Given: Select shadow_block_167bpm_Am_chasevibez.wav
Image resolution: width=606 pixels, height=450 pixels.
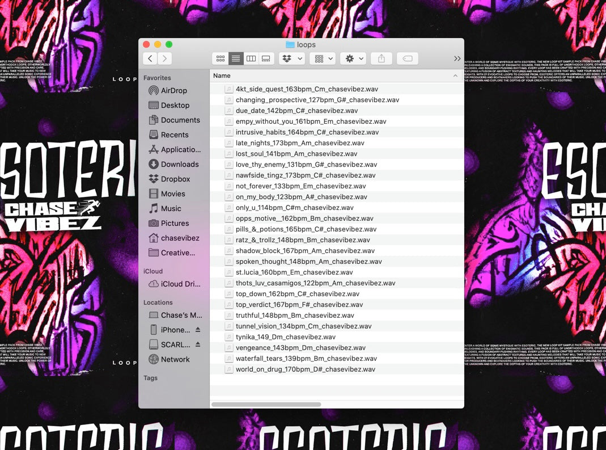Looking at the screenshot, I should pyautogui.click(x=337, y=251).
